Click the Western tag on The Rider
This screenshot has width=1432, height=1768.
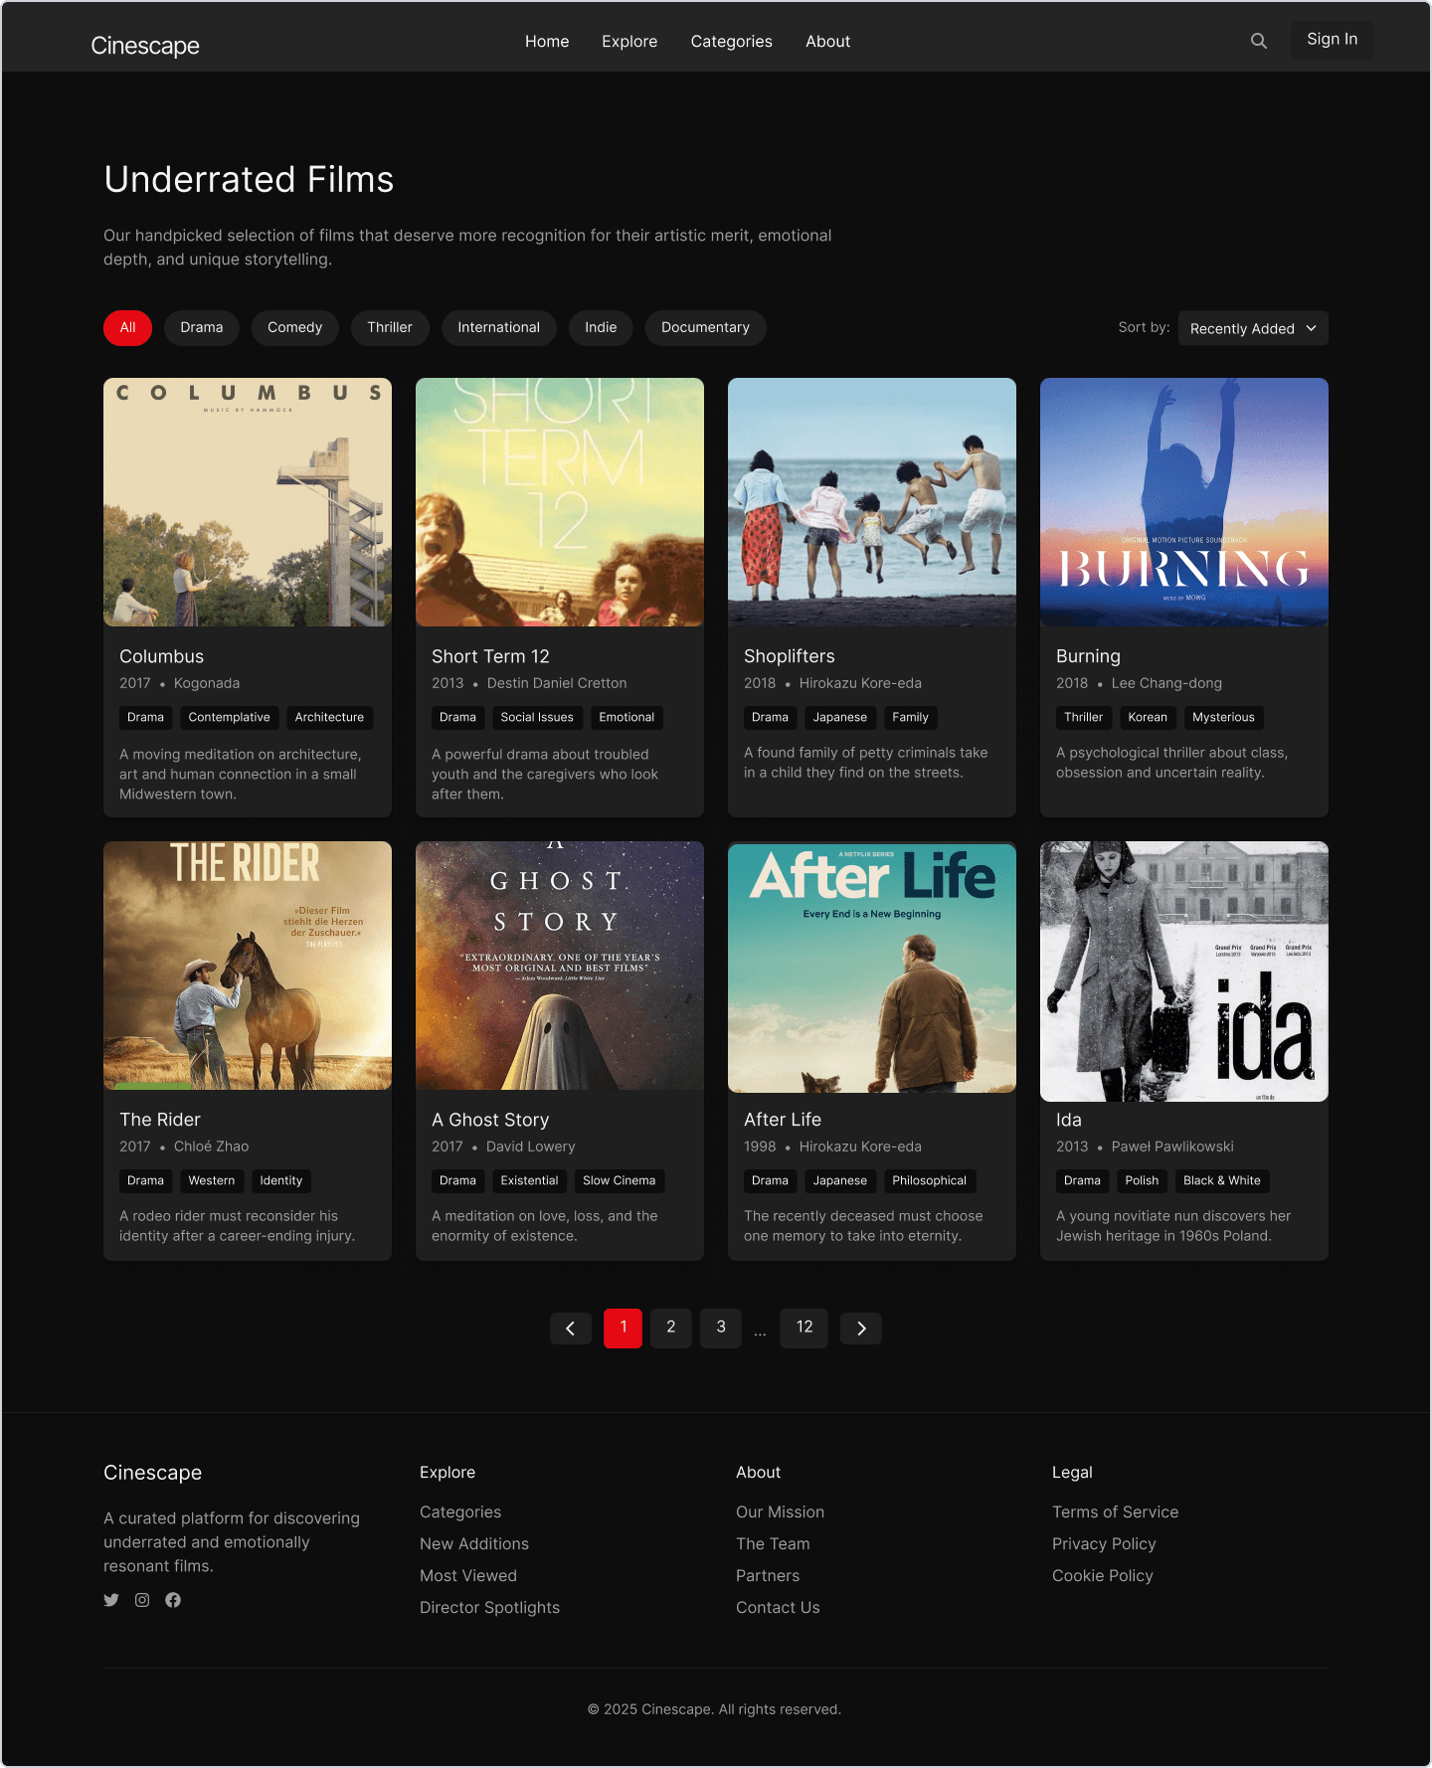tap(212, 1181)
